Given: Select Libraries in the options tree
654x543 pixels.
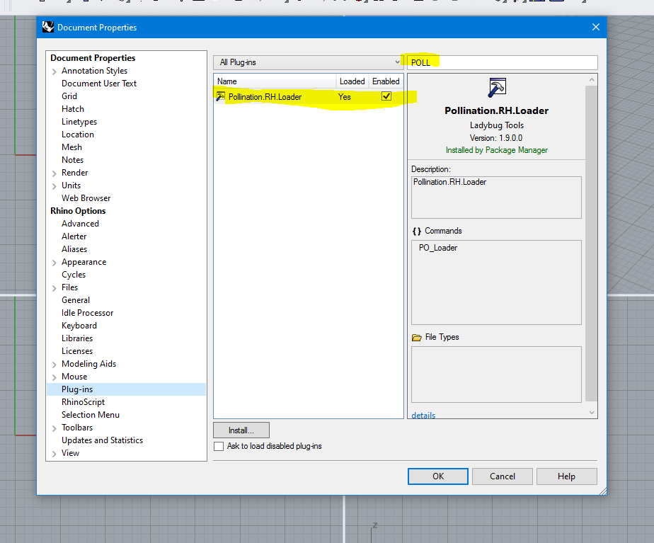Looking at the screenshot, I should pyautogui.click(x=77, y=338).
